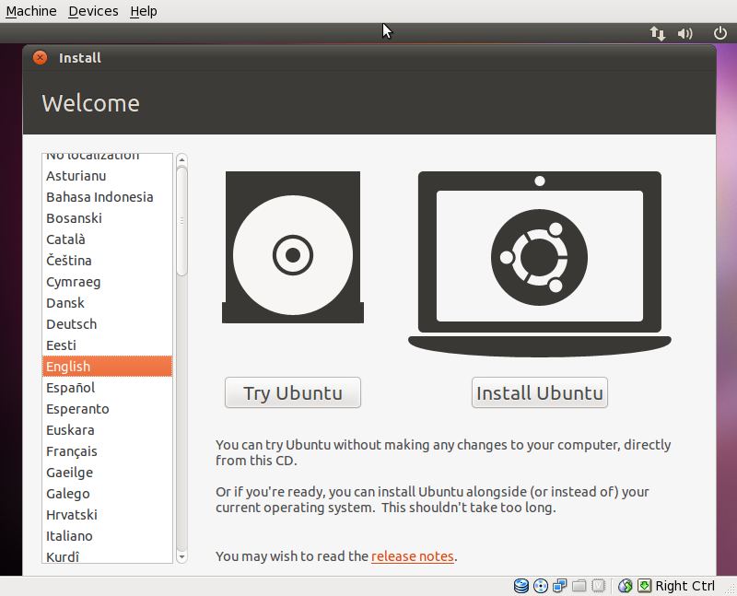
Task: Close the Install window
Action: coord(40,57)
